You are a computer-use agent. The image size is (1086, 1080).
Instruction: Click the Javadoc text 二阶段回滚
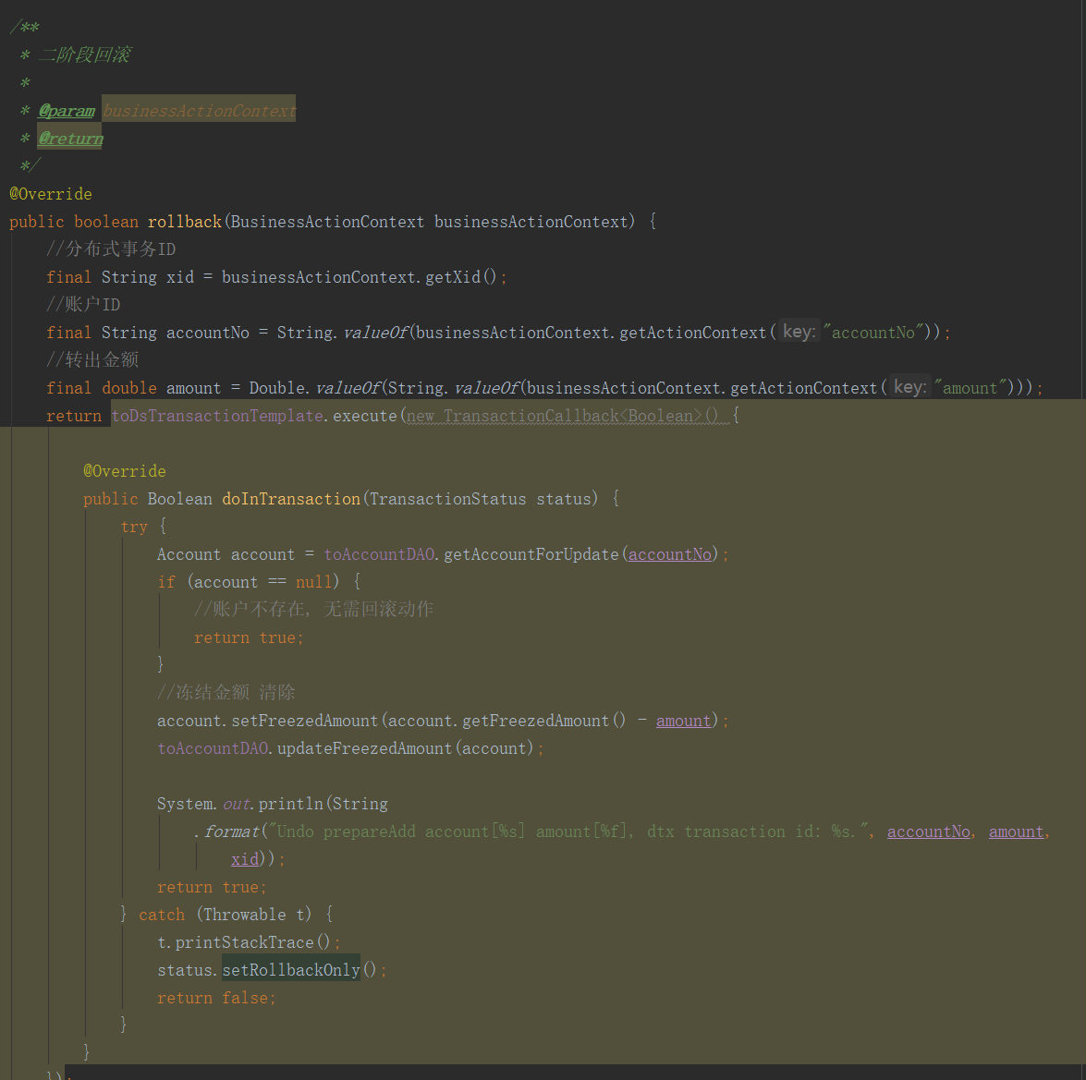point(84,55)
